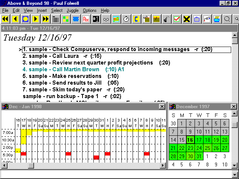Start the stopwatch timer icon
The height and width of the screenshot is (179, 239).
pyautogui.click(x=126, y=19)
